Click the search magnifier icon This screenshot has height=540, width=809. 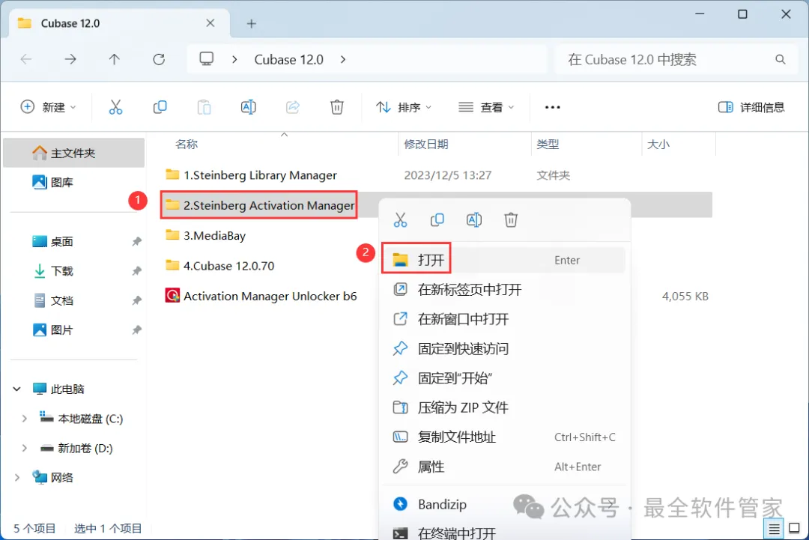tap(780, 60)
